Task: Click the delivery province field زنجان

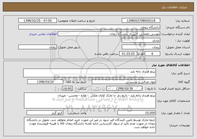Action: point(141,47)
